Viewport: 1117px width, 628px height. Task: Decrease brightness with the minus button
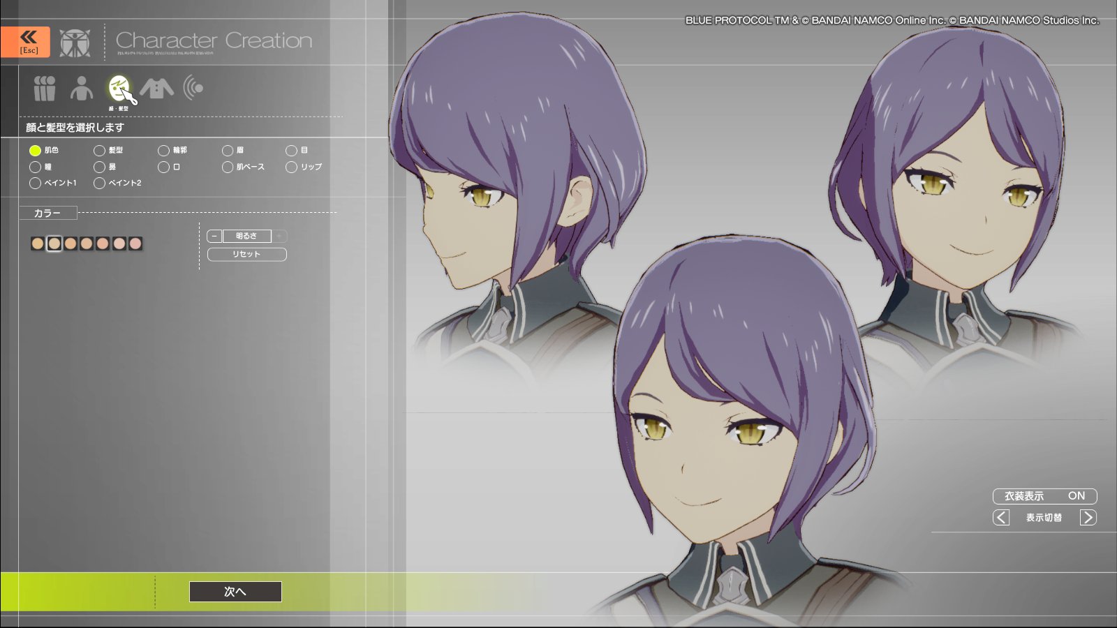214,237
